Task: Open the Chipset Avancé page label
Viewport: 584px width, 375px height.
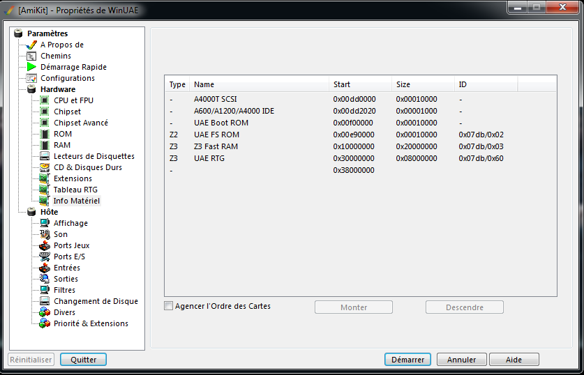Action: point(81,123)
